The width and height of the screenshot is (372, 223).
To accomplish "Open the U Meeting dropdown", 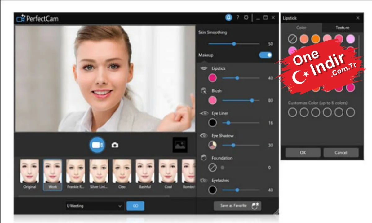I will pos(95,206).
